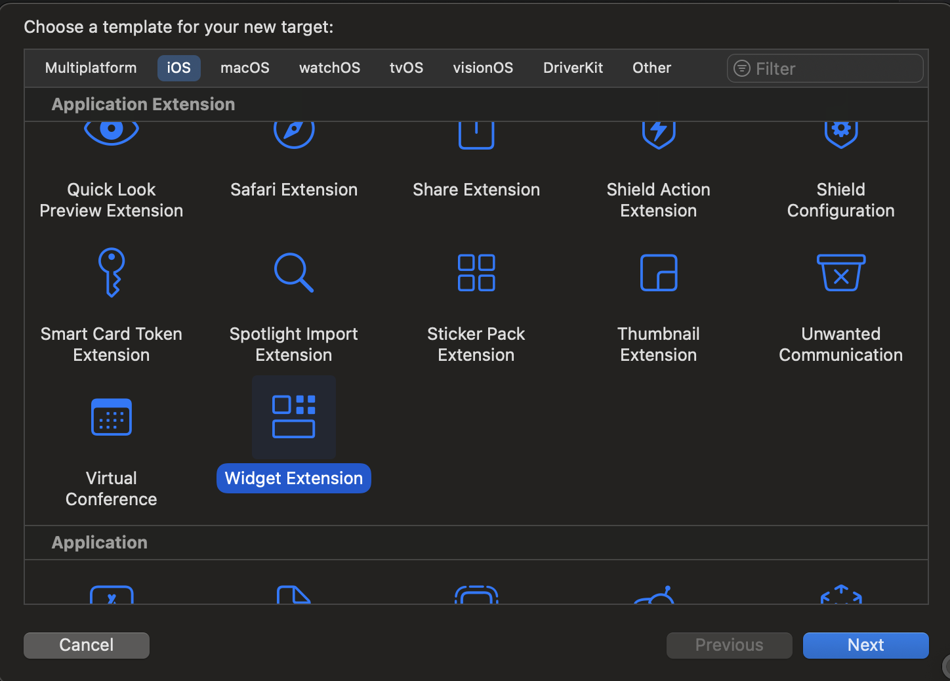Click the Previous button
Viewport: 950px width, 681px height.
tap(729, 645)
